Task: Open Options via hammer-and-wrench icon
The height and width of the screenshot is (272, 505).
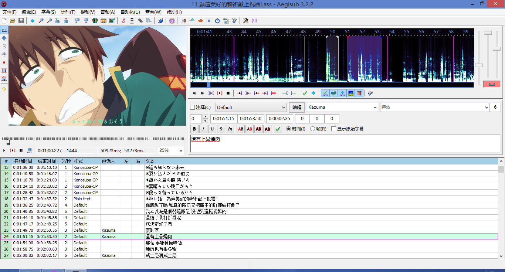Action: point(246,21)
